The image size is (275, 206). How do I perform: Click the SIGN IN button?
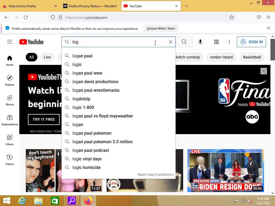click(x=251, y=42)
